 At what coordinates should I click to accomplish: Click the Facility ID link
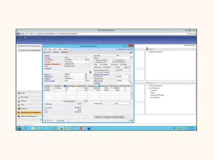tap(47, 55)
